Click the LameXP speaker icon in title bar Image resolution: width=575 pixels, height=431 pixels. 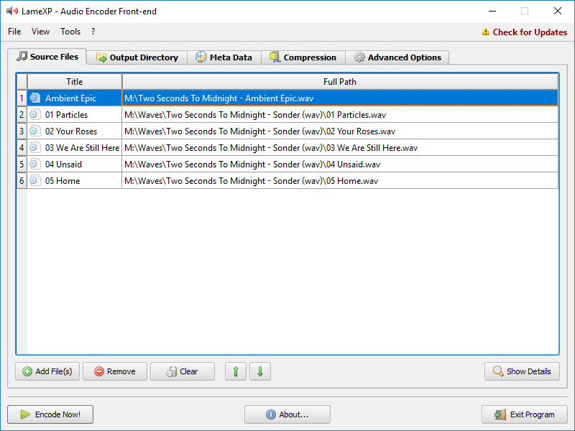(11, 11)
